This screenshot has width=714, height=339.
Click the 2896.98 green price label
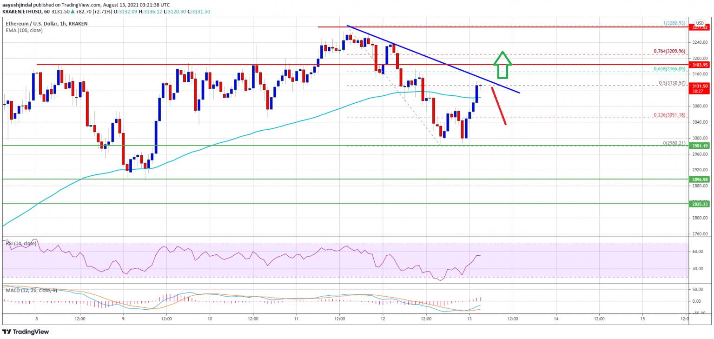(699, 179)
